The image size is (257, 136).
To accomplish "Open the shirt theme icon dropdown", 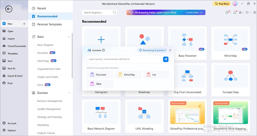I will coord(248,12).
